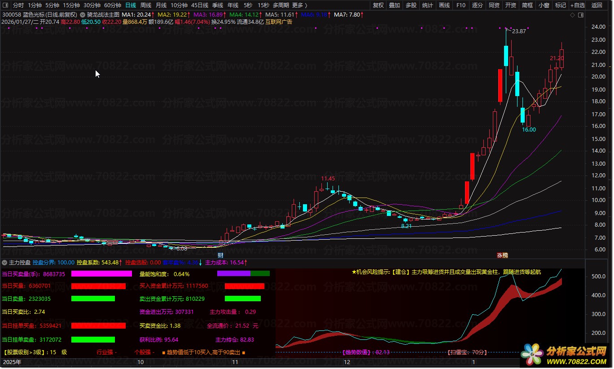Expand the 骑龙战法主图 indicator dropdown

click(x=83, y=15)
